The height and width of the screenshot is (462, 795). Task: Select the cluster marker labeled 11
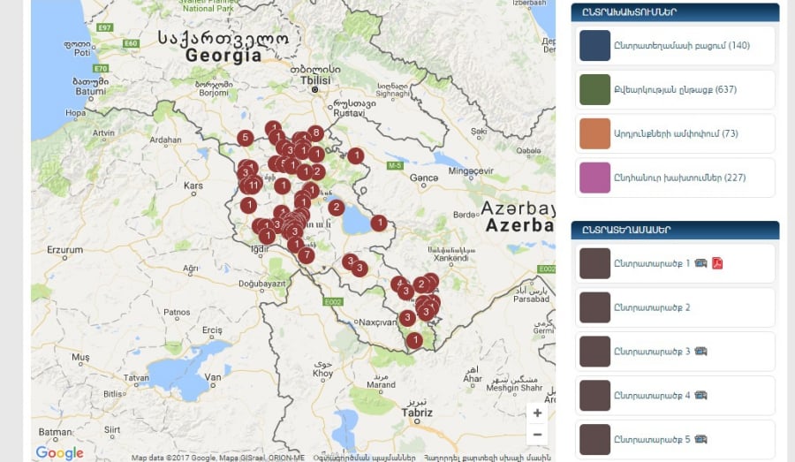pyautogui.click(x=254, y=186)
